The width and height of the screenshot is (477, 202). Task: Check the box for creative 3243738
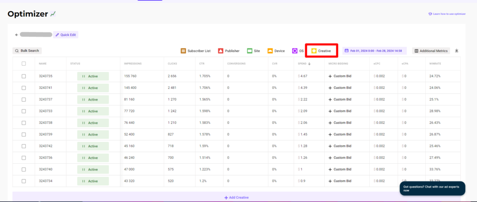click(24, 123)
